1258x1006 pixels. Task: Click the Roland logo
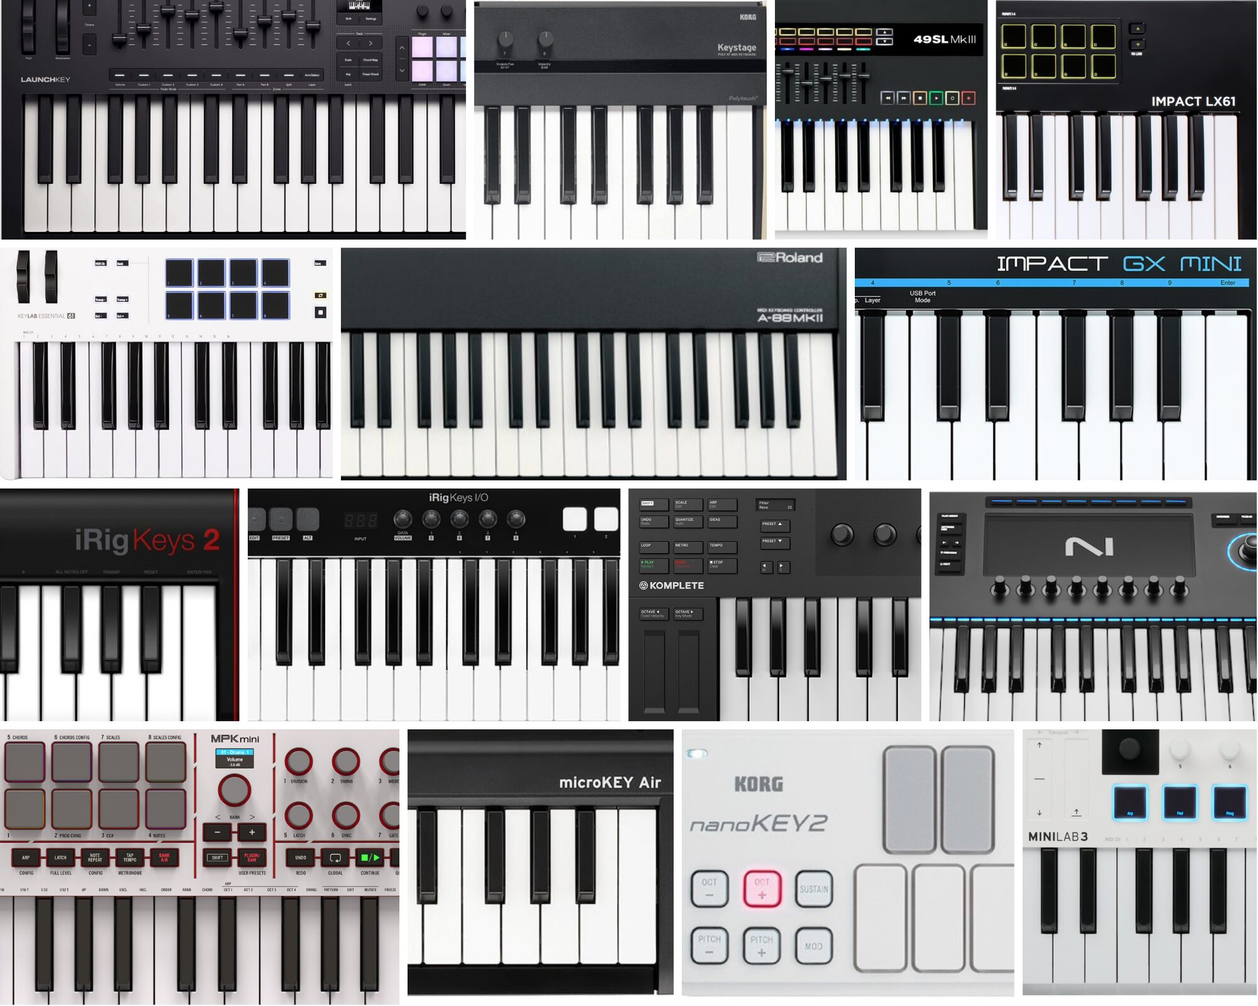click(790, 257)
